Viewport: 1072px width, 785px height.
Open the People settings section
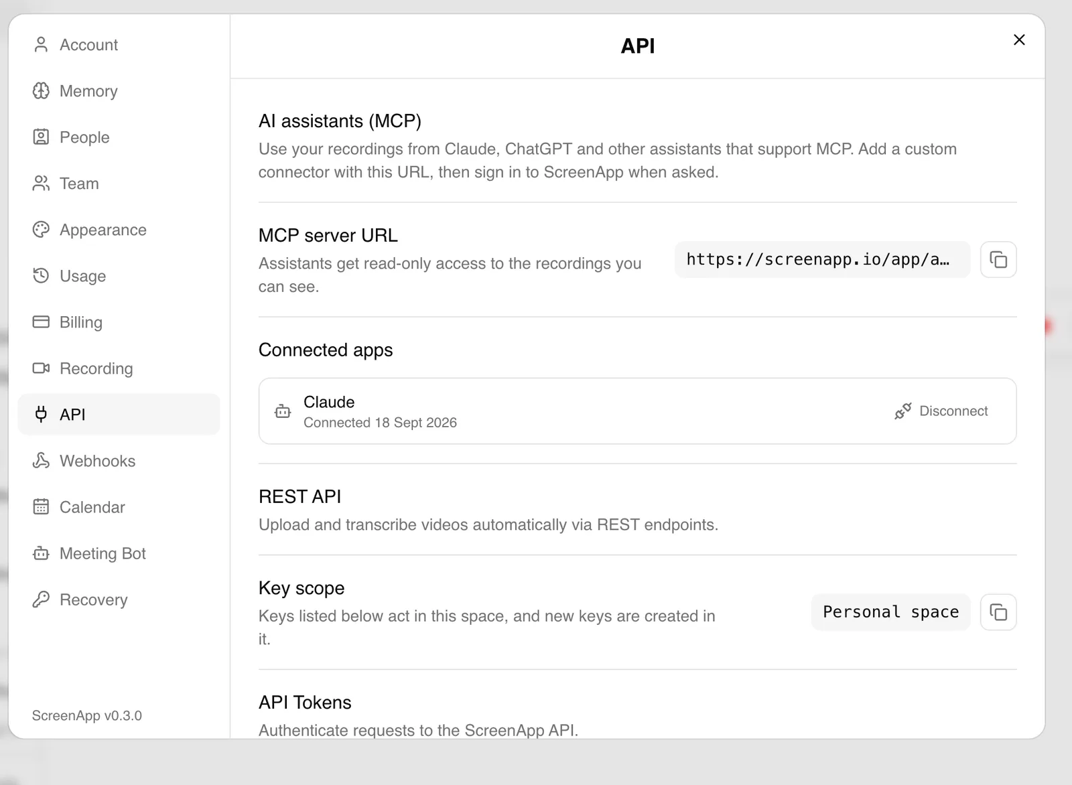119,137
